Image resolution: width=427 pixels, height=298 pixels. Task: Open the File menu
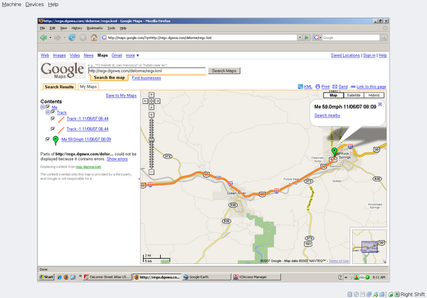tap(43, 28)
